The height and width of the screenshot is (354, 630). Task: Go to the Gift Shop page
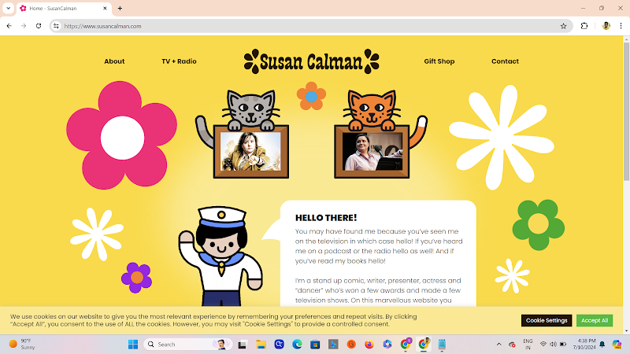[439, 61]
